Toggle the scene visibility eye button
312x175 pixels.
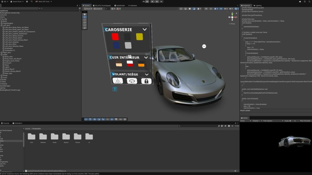pos(221,9)
